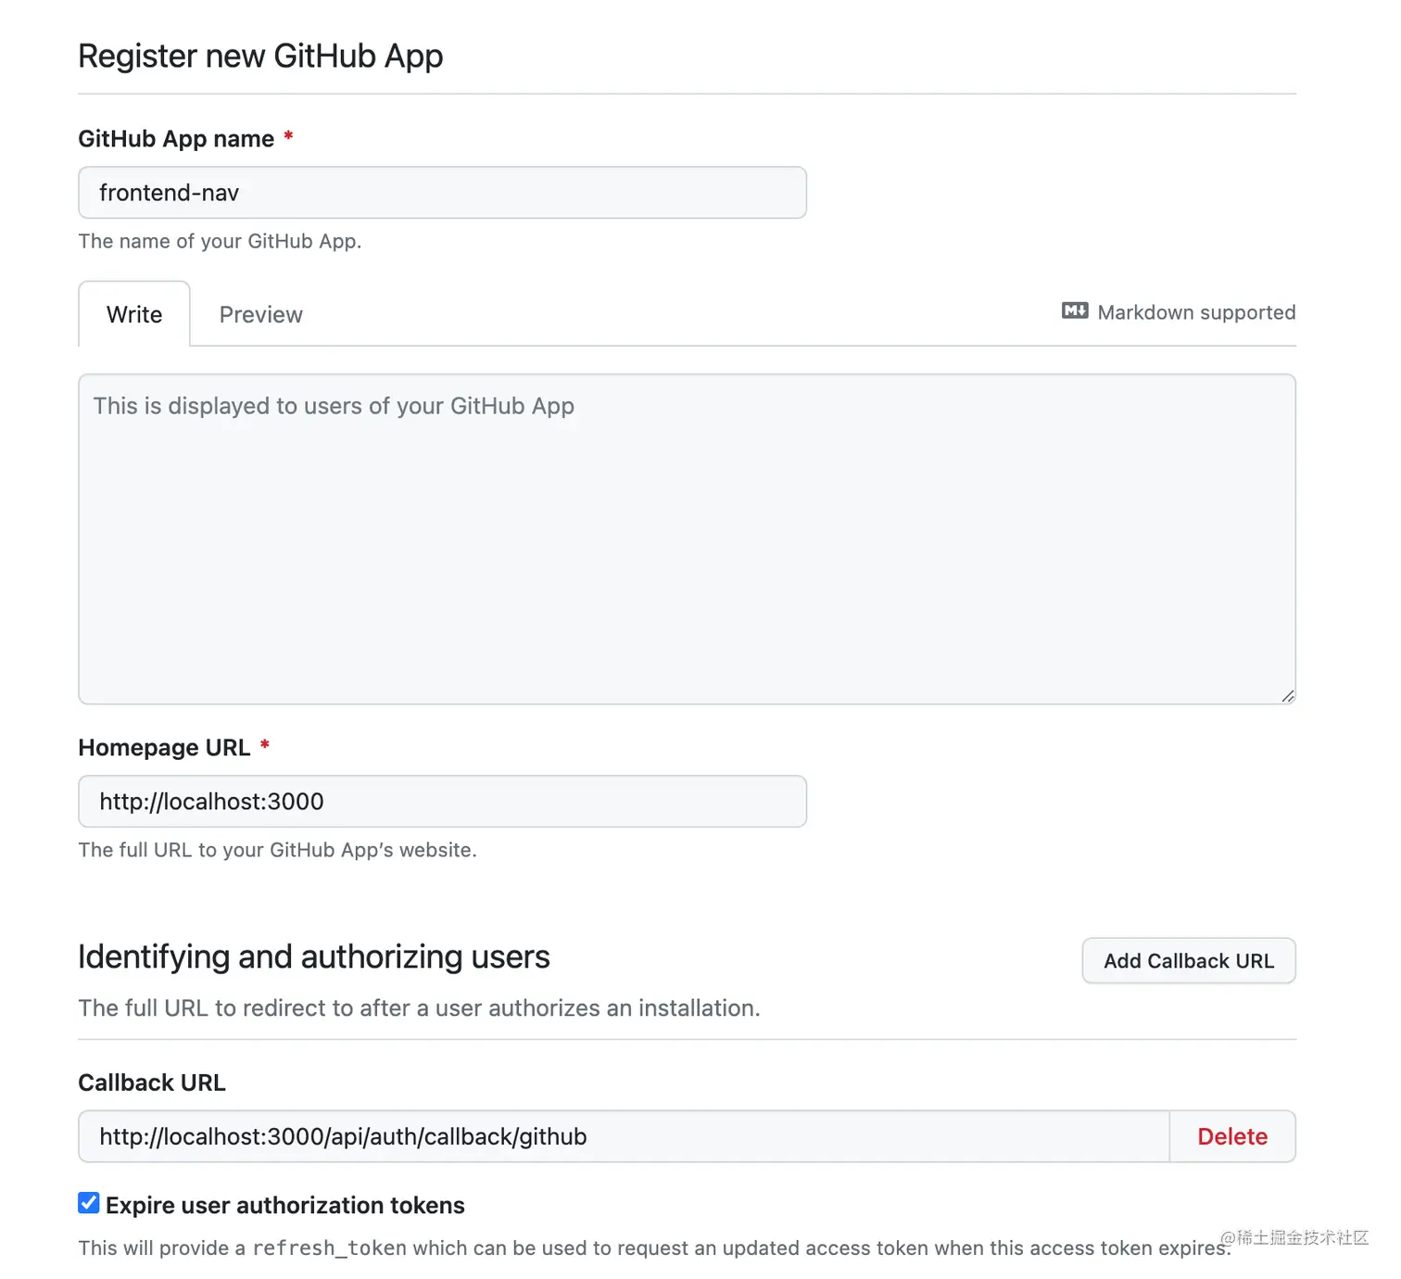Click the Add Callback URL button
Viewport: 1401px width, 1279px height.
[1188, 960]
